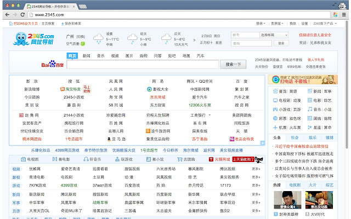Click the green air quality badge
This screenshot has width=351, height=219.
click(x=83, y=44)
